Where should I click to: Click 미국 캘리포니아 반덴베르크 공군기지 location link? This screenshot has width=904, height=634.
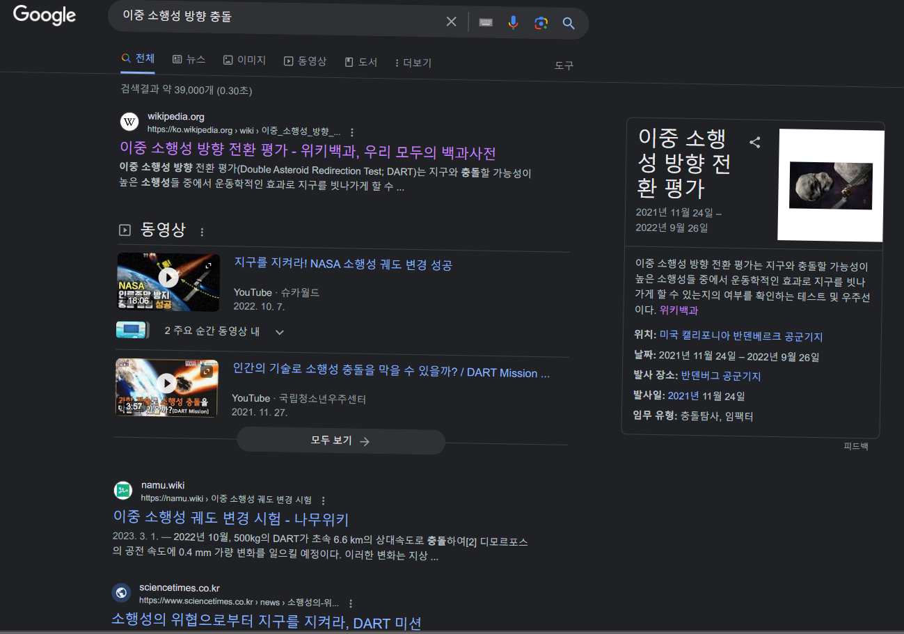click(x=741, y=337)
